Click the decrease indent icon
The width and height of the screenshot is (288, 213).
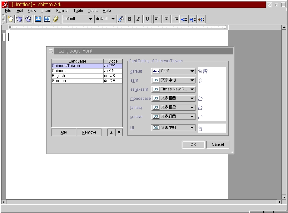pyautogui.click(x=201, y=19)
